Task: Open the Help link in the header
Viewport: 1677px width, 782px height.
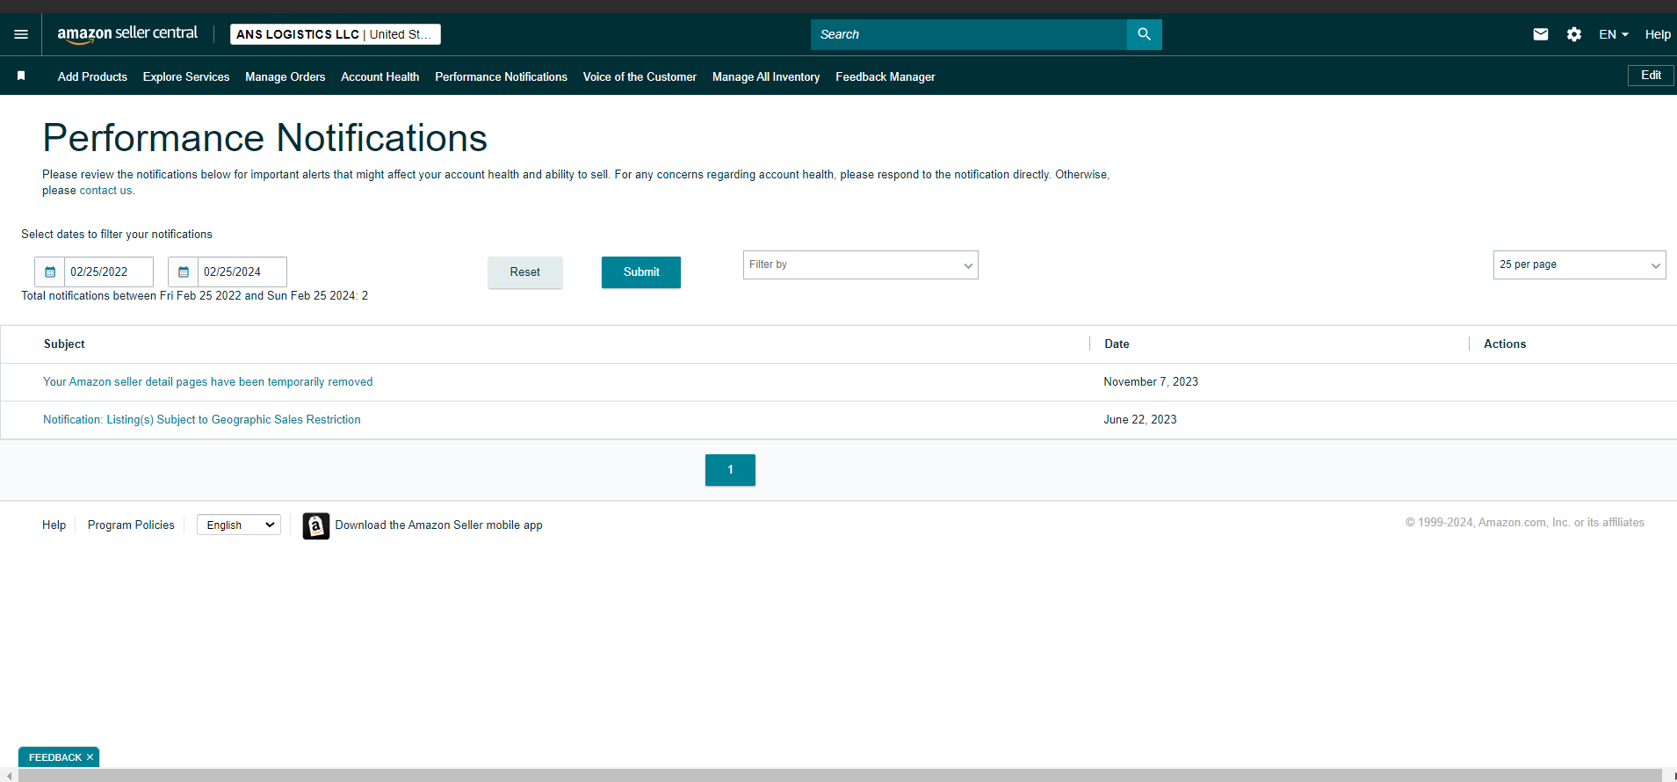Action: tap(1658, 34)
